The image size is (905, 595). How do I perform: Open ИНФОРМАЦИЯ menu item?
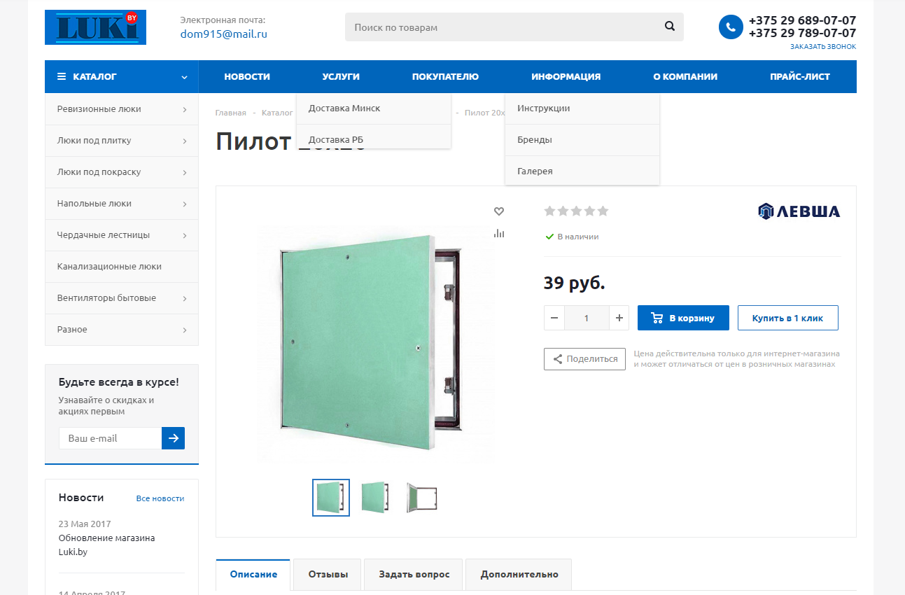pyautogui.click(x=566, y=76)
